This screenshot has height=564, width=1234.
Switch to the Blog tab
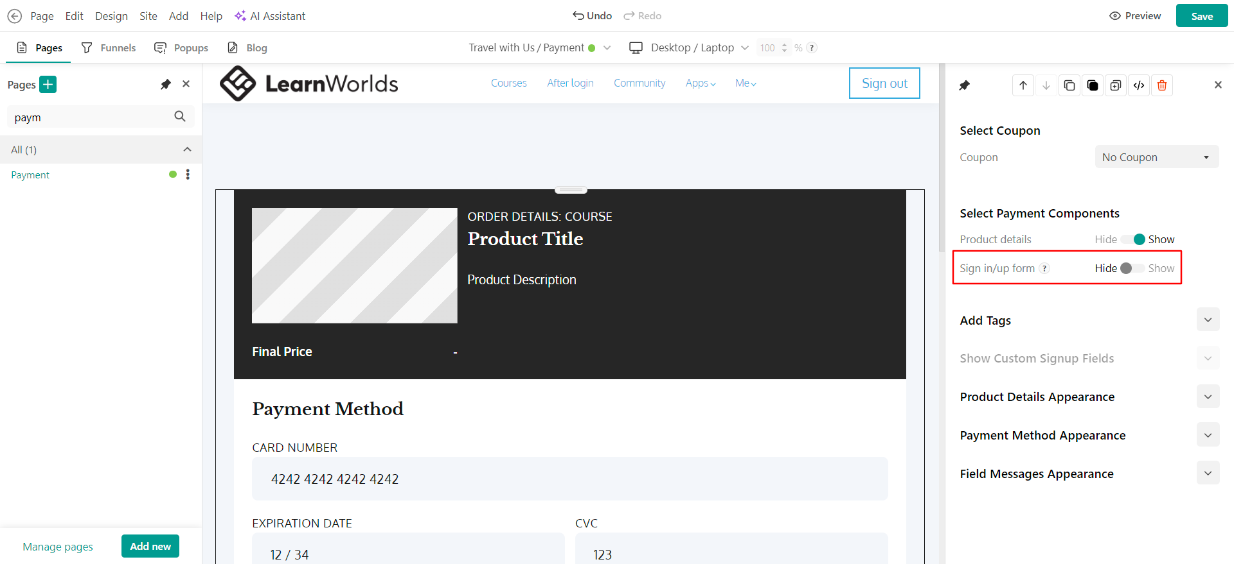(x=247, y=47)
